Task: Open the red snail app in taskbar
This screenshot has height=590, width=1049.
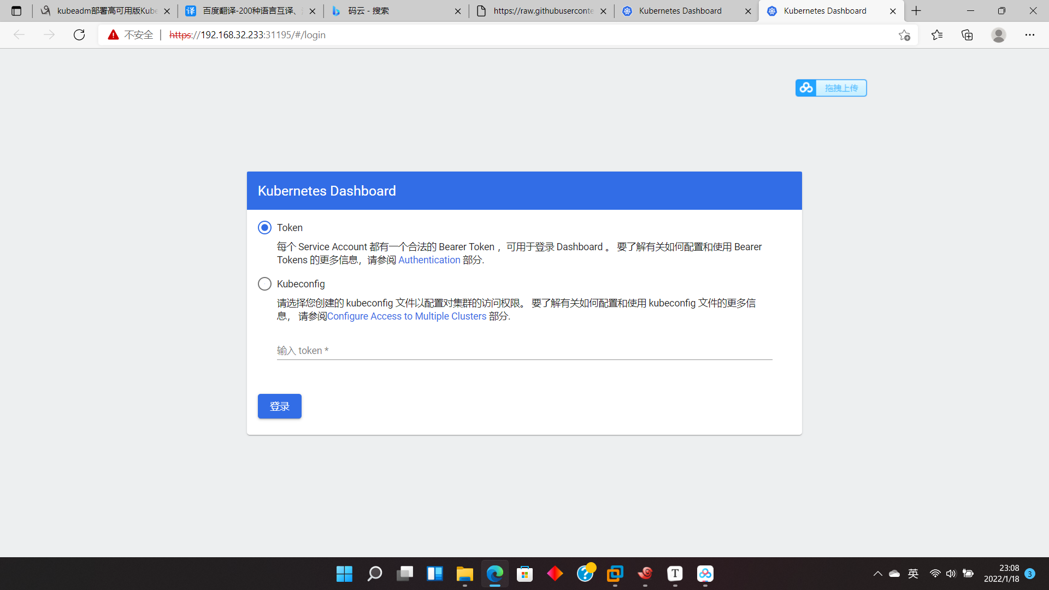Action: (x=645, y=574)
